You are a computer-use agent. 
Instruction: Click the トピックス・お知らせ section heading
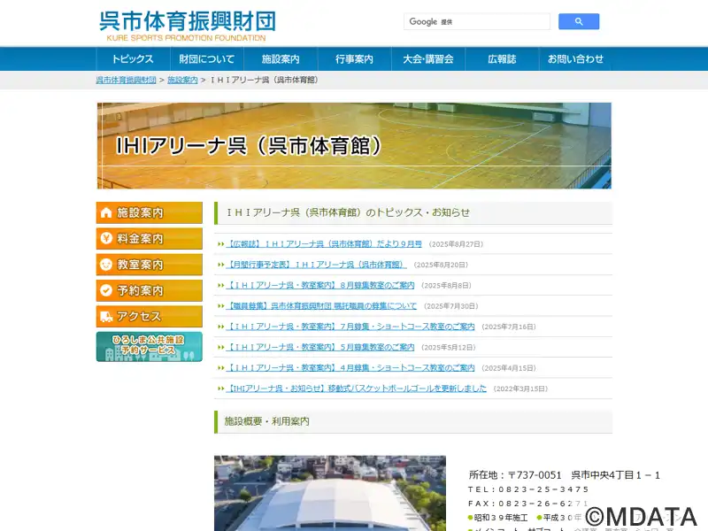(348, 212)
